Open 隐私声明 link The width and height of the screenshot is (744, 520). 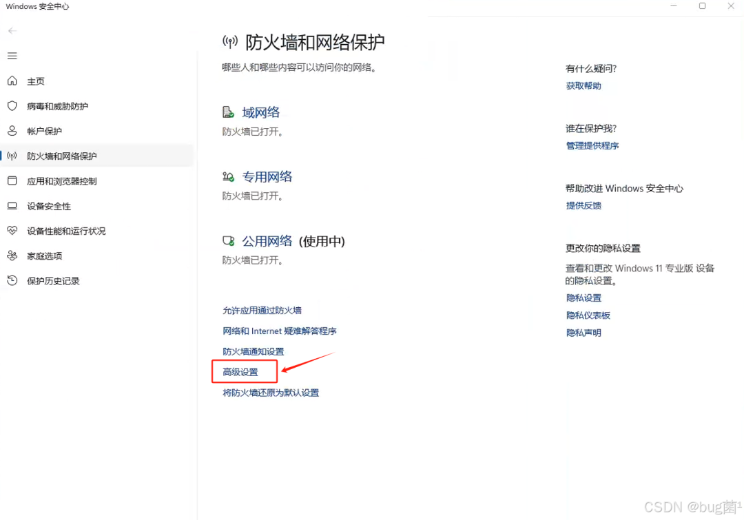pos(583,333)
